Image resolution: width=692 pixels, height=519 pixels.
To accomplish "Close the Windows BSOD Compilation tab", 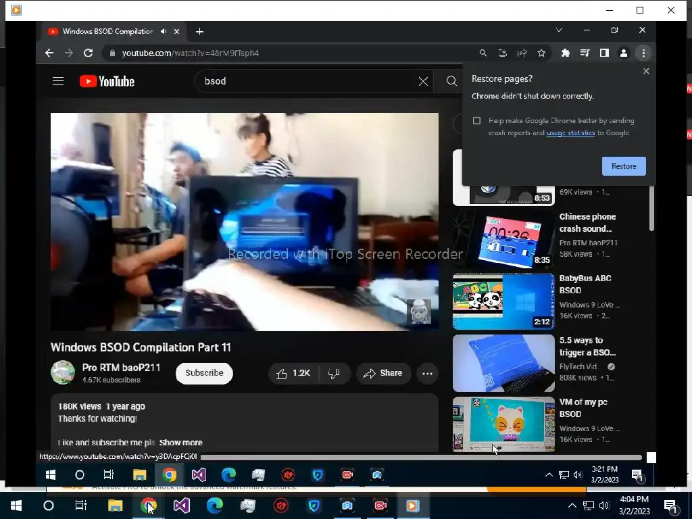I will coord(176,31).
